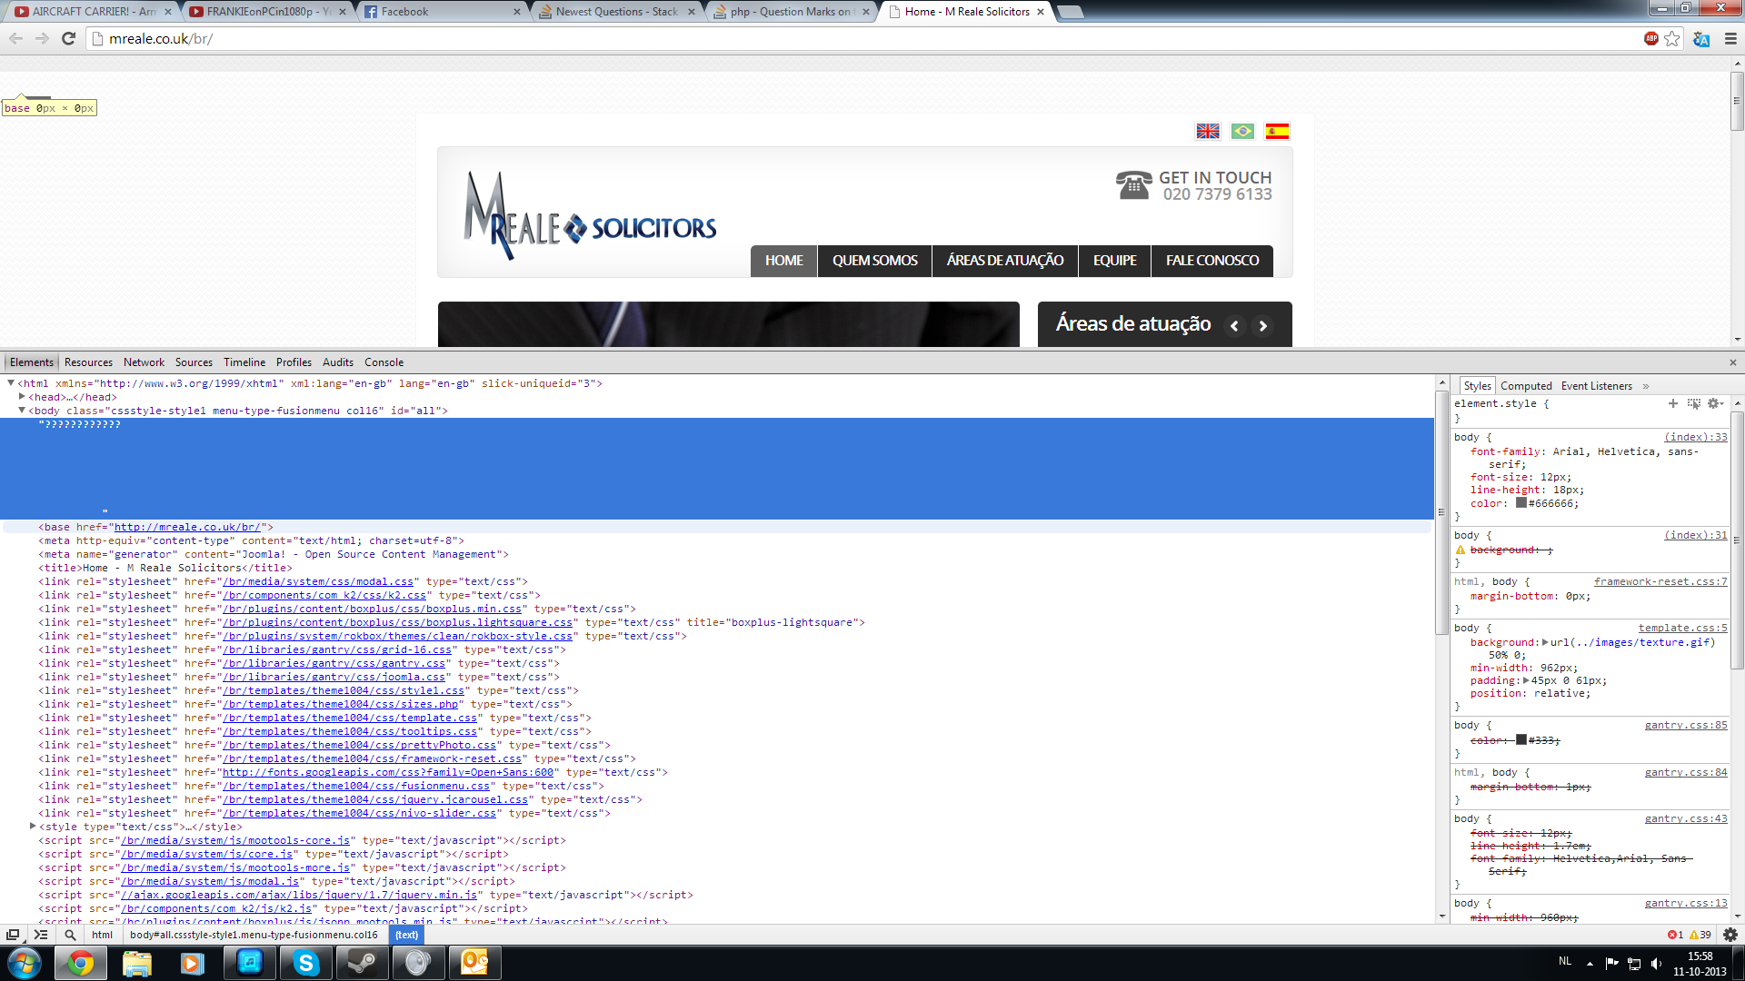Select the Brazilian flag language icon
Viewport: 1745px width, 981px height.
(1242, 132)
